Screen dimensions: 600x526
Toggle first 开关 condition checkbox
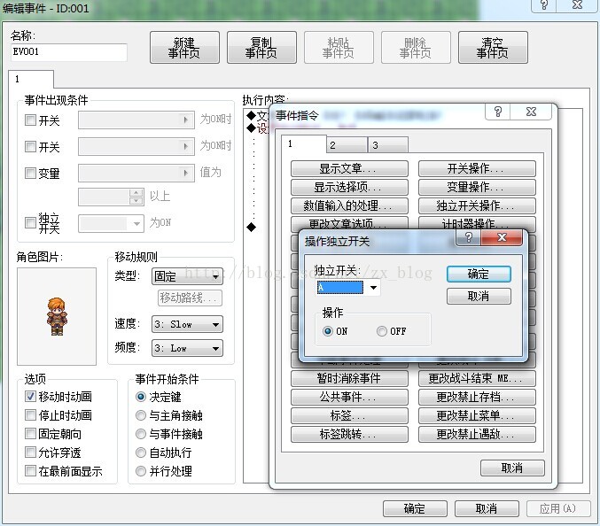(x=30, y=120)
